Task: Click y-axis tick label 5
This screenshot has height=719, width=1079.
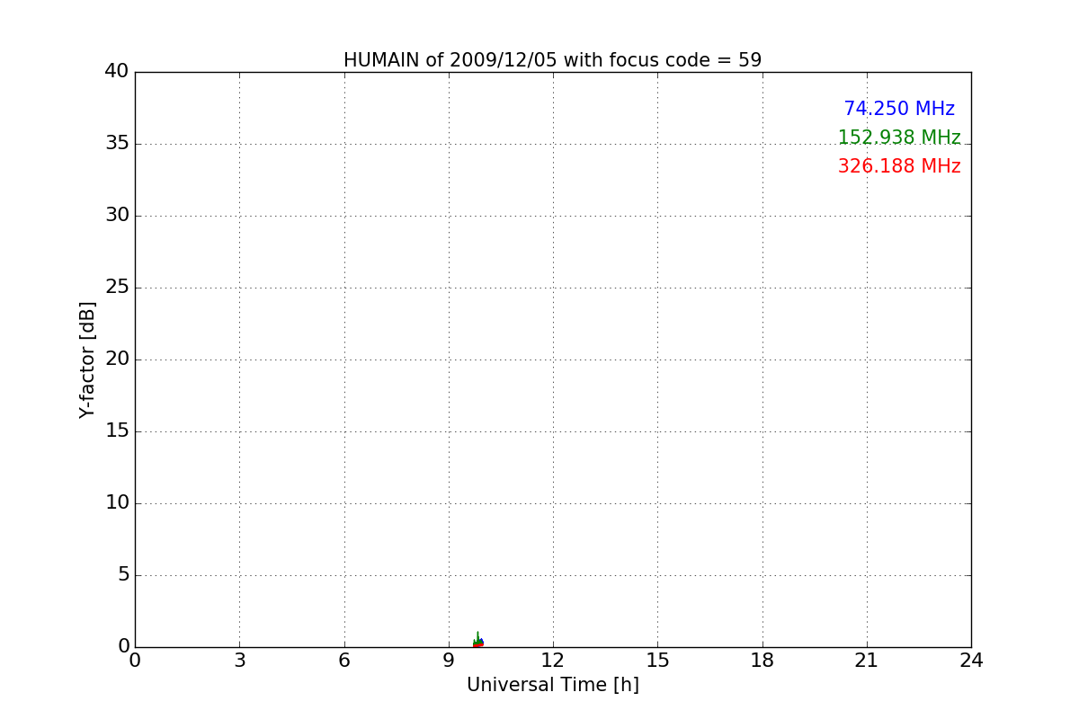Action: coord(123,574)
